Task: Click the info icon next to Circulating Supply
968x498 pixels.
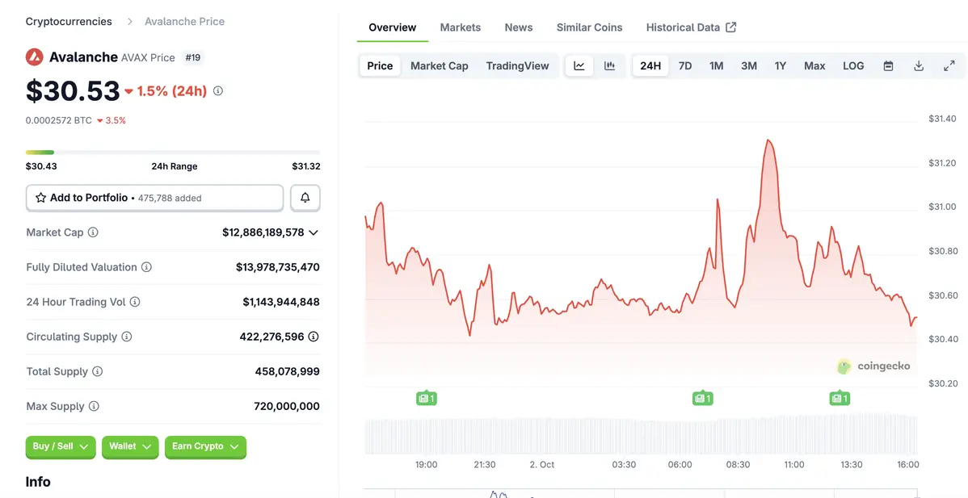Action: pyautogui.click(x=128, y=337)
